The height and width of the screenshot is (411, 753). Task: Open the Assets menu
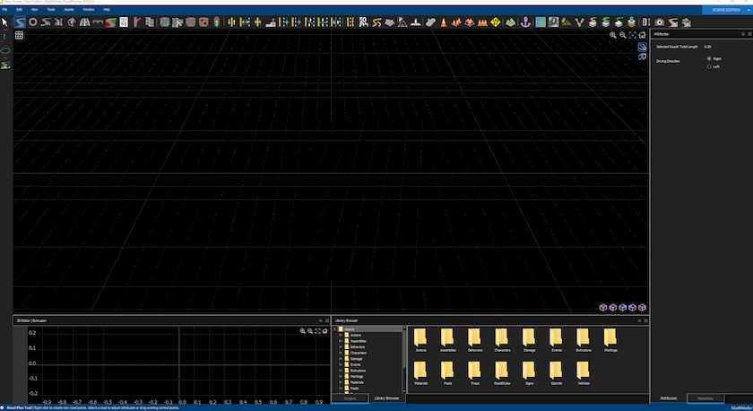coord(68,9)
